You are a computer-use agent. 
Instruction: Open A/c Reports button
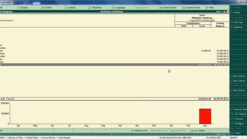coord(239,114)
